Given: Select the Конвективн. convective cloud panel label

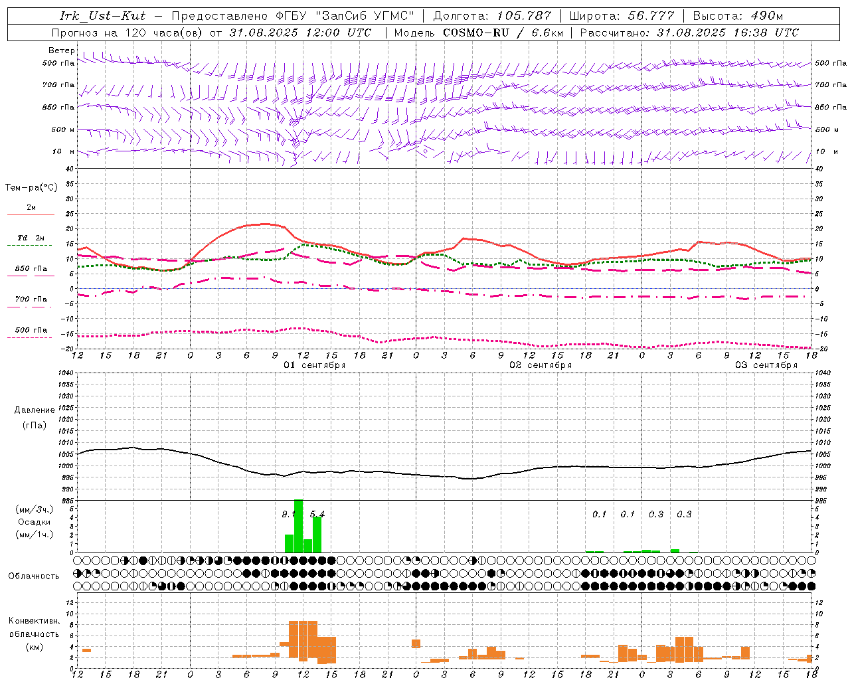Looking at the screenshot, I should 34,621.
